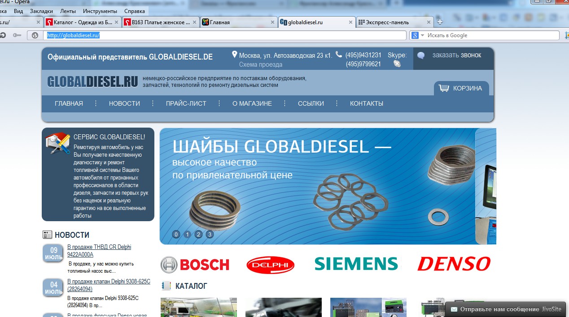Screen dimensions: 569x317
Task: Go to ГЛАВНАЯ in site navigation
Action: (x=69, y=103)
